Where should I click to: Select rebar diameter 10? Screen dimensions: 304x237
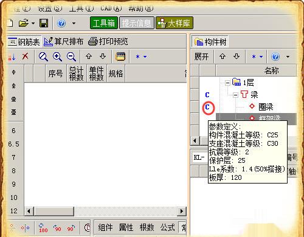[x=13, y=197]
